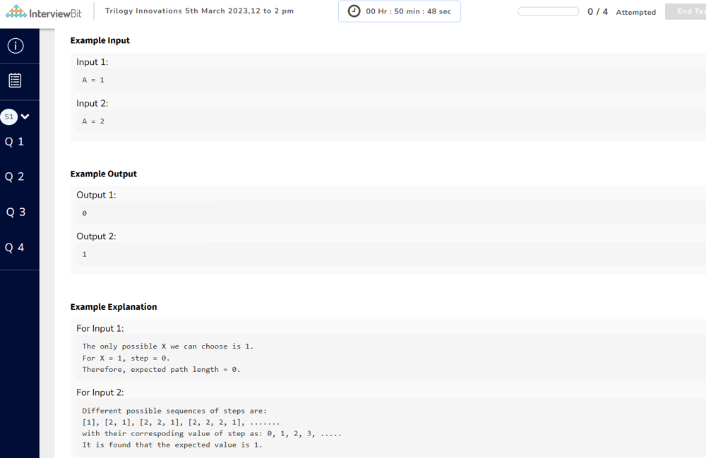The image size is (706, 458).
Task: Click the Output 1 code block showing 0
Action: point(388,213)
